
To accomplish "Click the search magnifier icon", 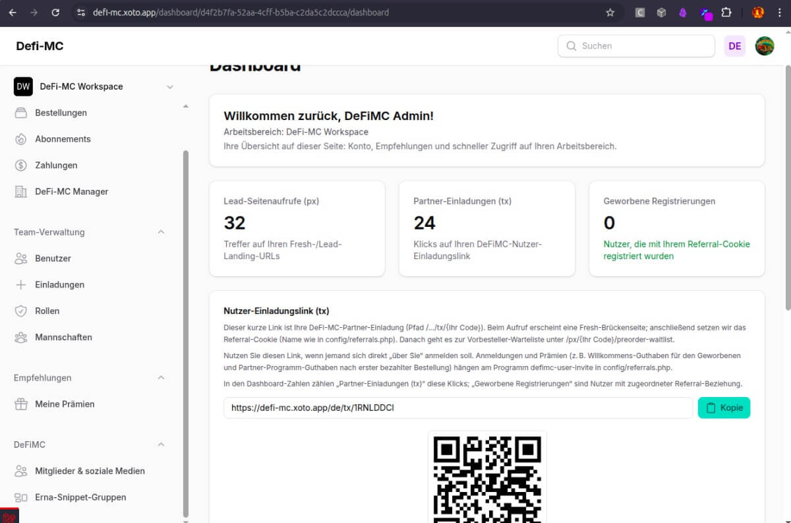I will [571, 46].
